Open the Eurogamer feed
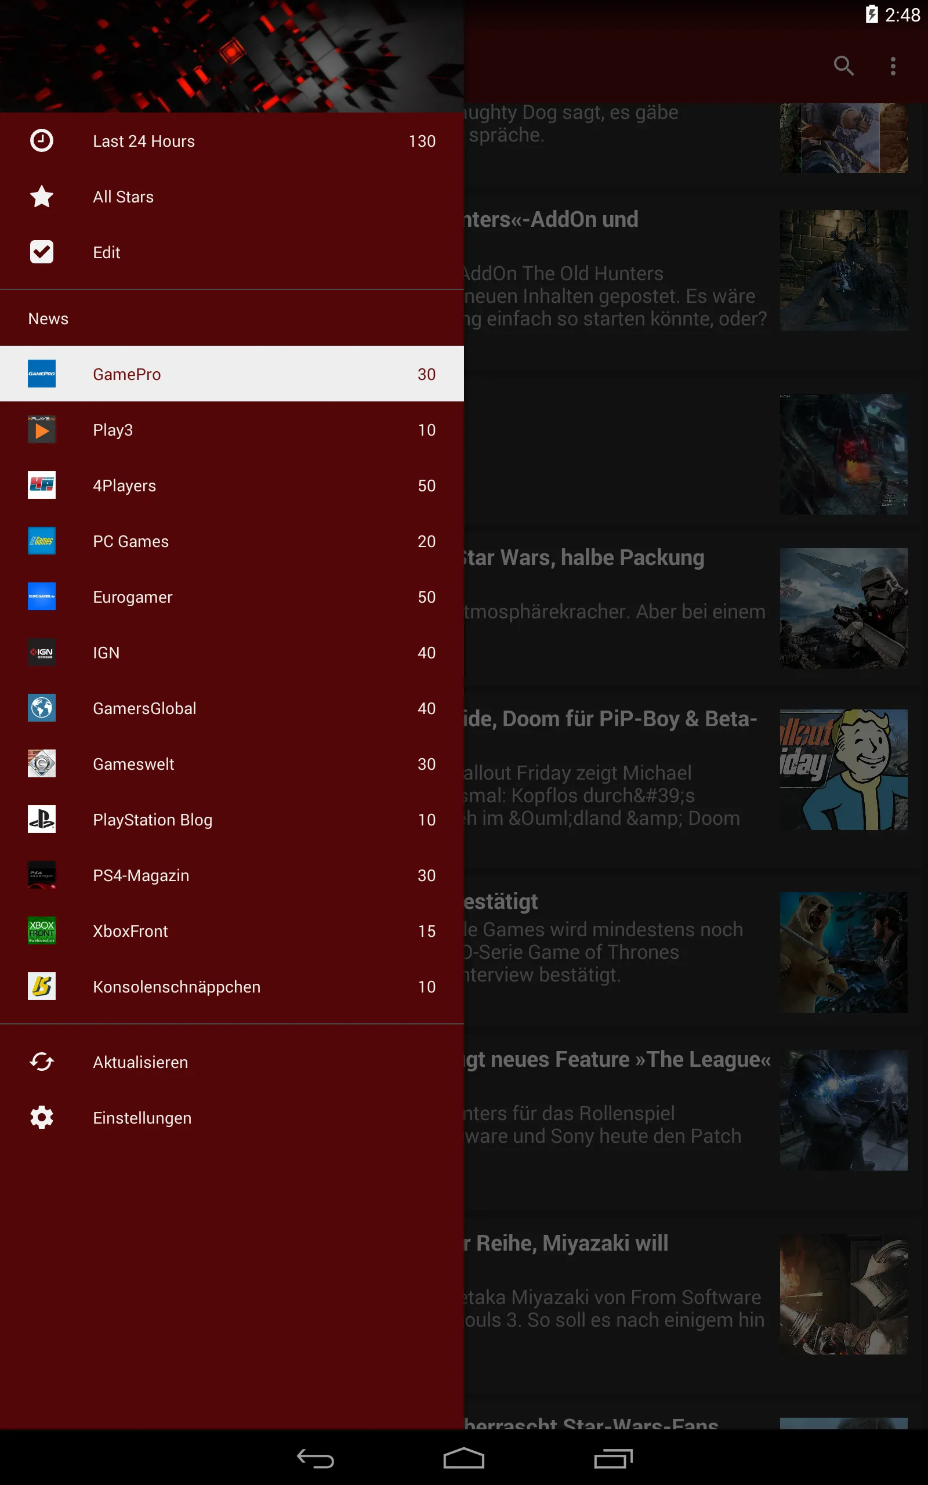 coord(232,596)
